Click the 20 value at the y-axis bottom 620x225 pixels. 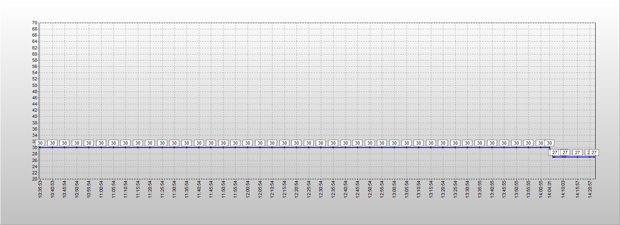click(x=35, y=179)
